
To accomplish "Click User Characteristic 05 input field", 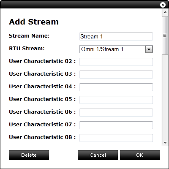I will 116,100.
